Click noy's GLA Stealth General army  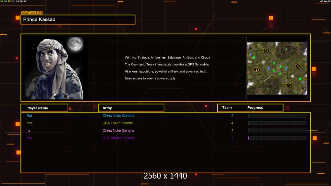119,138
